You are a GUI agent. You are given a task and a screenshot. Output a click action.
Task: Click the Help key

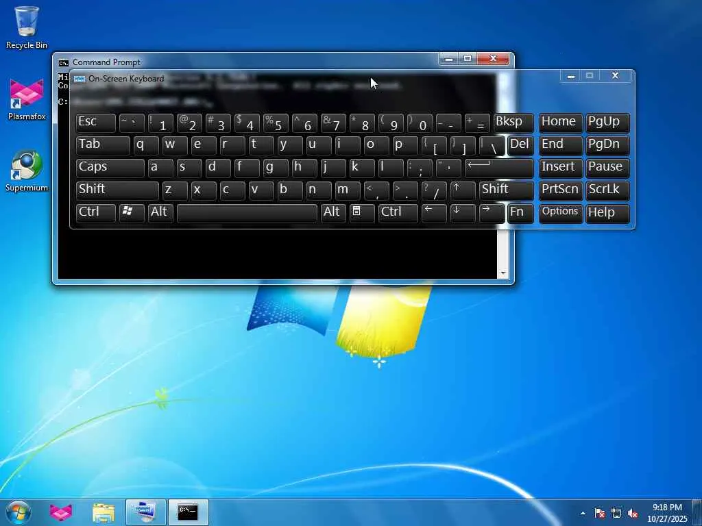(x=607, y=214)
